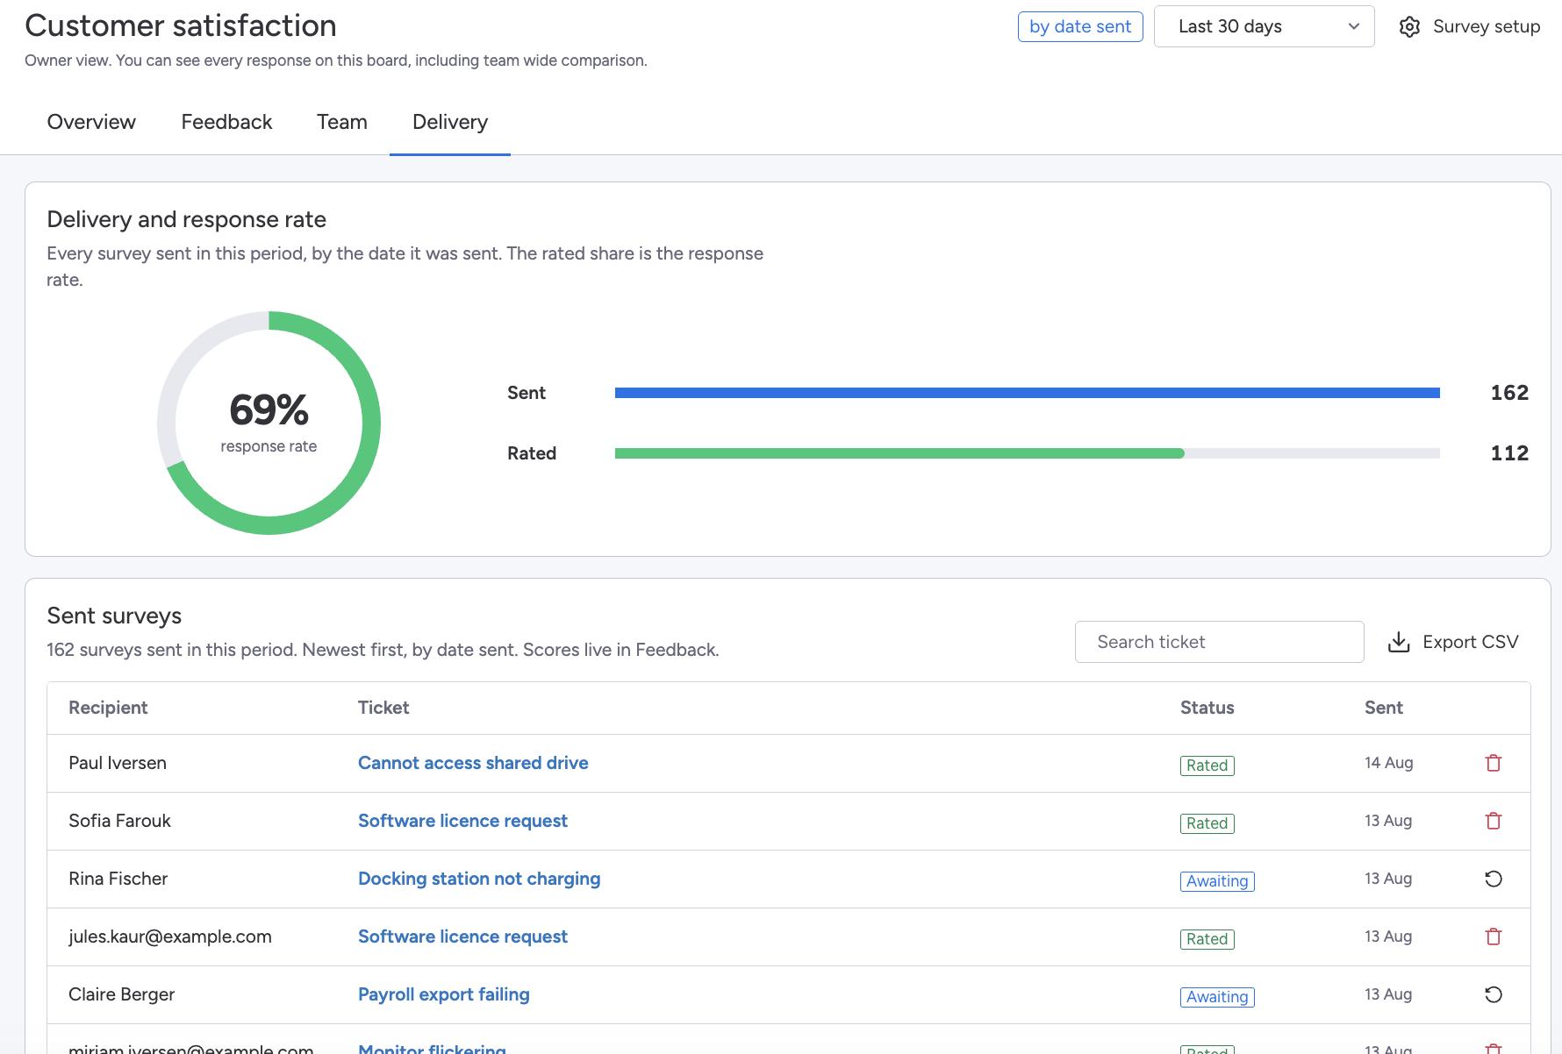Switch to the Feedback tab
This screenshot has width=1562, height=1054.
(x=226, y=122)
